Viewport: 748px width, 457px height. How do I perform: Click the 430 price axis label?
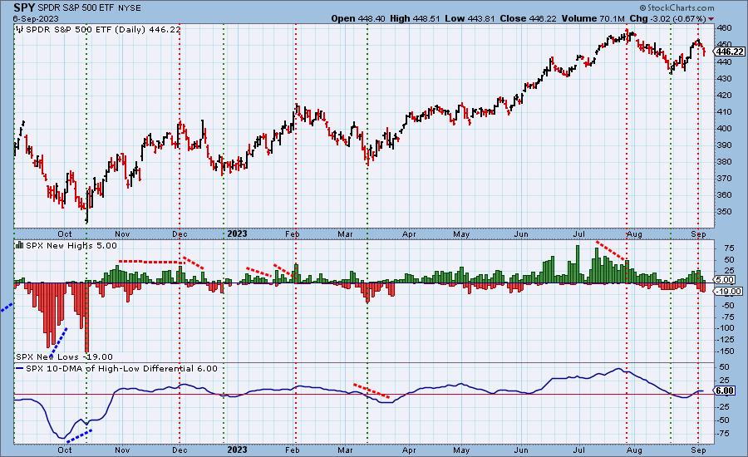click(724, 78)
